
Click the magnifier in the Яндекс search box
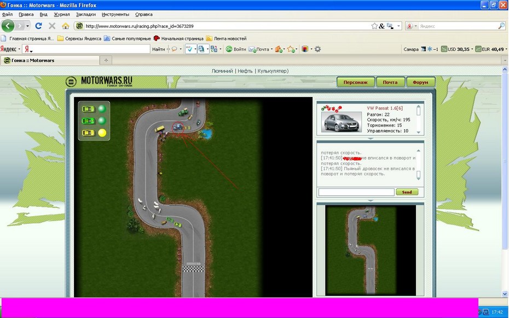(x=501, y=26)
